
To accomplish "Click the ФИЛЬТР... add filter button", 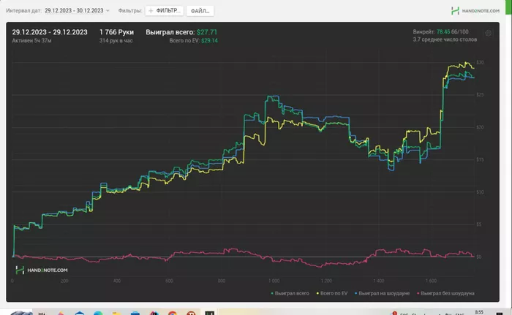I will point(165,11).
